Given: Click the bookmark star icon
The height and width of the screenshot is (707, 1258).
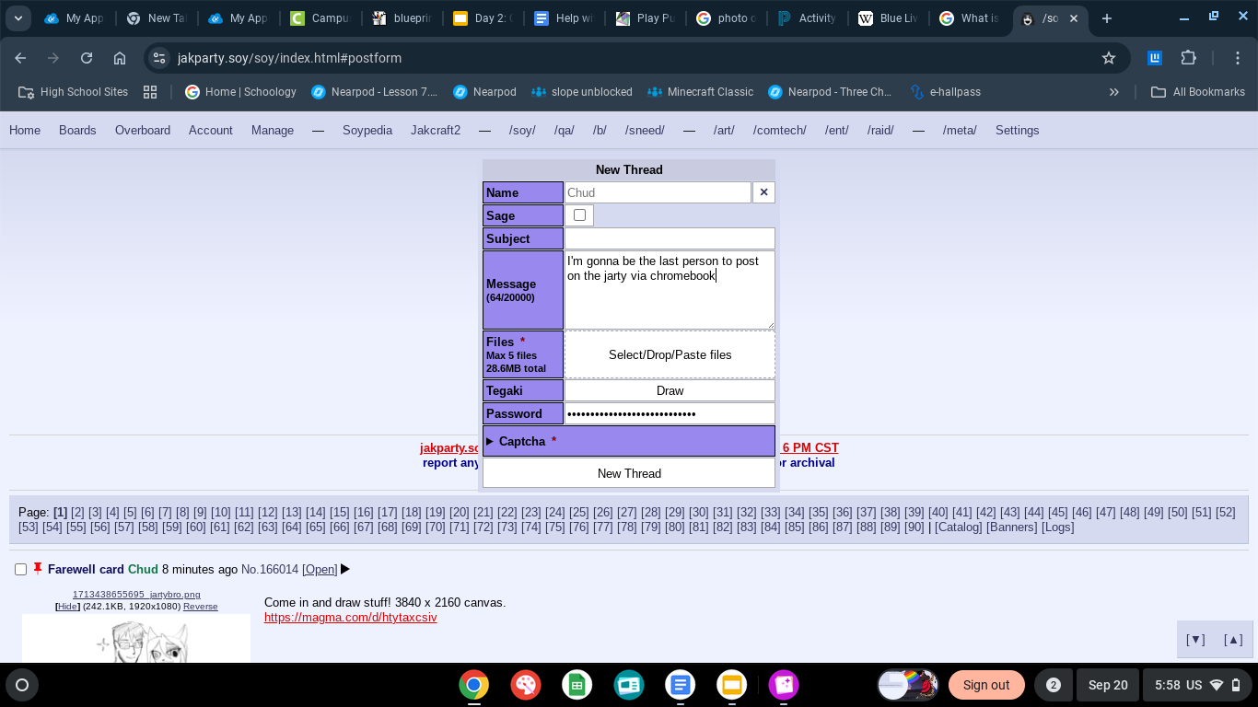Looking at the screenshot, I should click(x=1109, y=58).
